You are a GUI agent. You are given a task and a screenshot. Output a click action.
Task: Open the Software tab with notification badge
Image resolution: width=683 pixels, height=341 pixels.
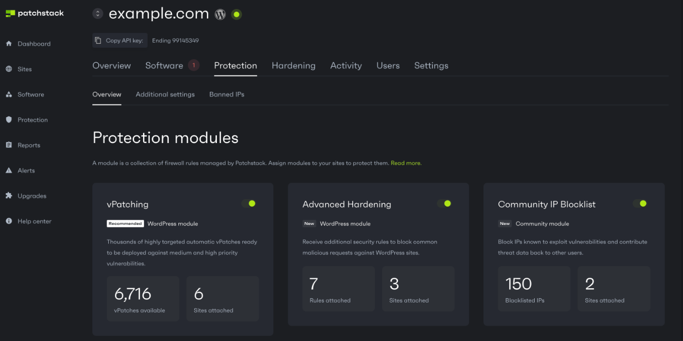coord(164,65)
